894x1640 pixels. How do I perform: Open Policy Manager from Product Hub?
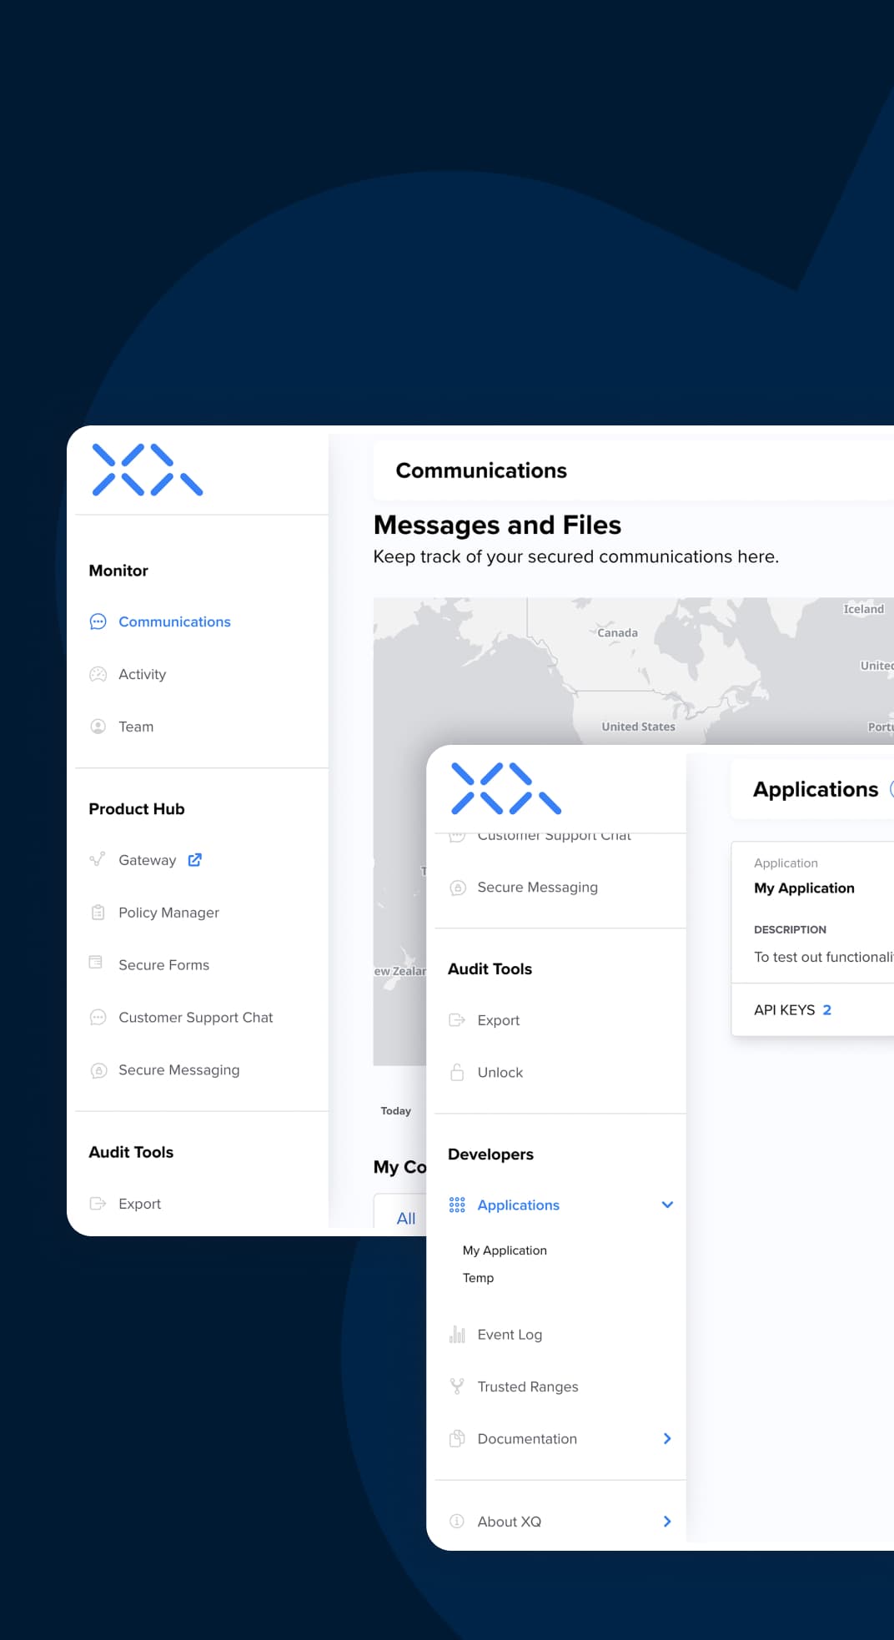click(x=168, y=913)
